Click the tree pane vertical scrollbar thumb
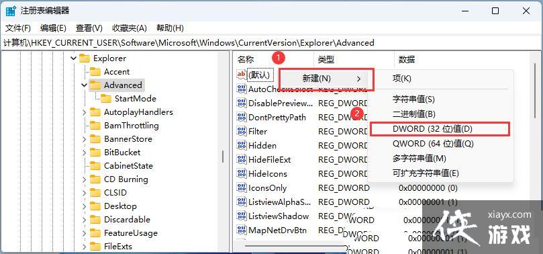 [223, 157]
